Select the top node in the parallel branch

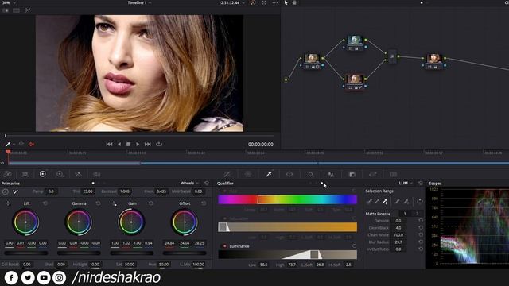[355, 42]
